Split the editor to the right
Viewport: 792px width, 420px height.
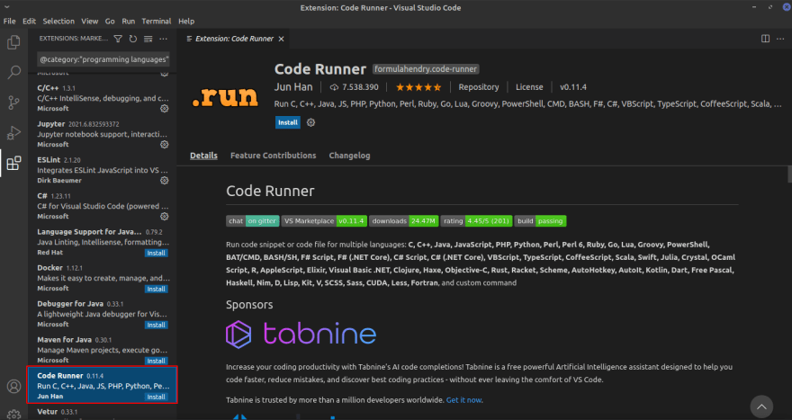(x=765, y=39)
